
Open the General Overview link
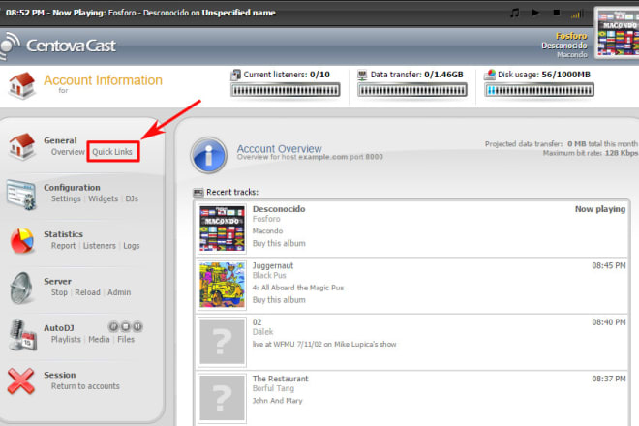tap(68, 152)
